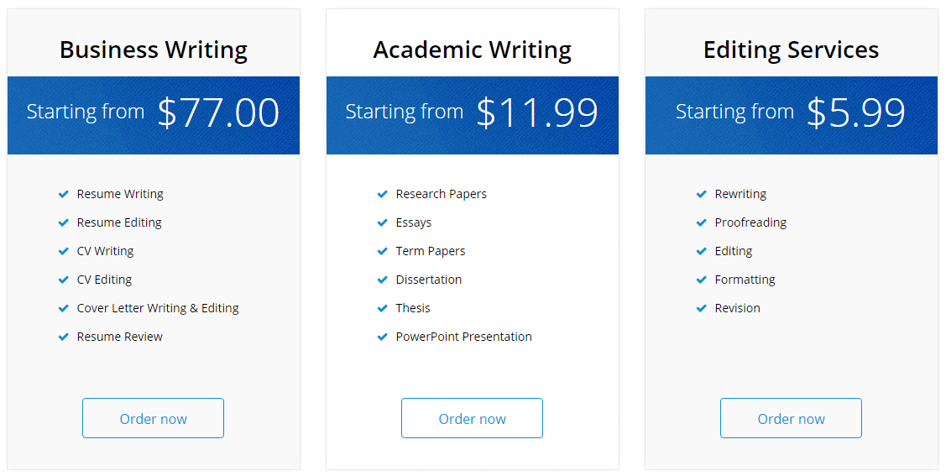Order now under Editing Services
The image size is (946, 476).
[x=791, y=418]
